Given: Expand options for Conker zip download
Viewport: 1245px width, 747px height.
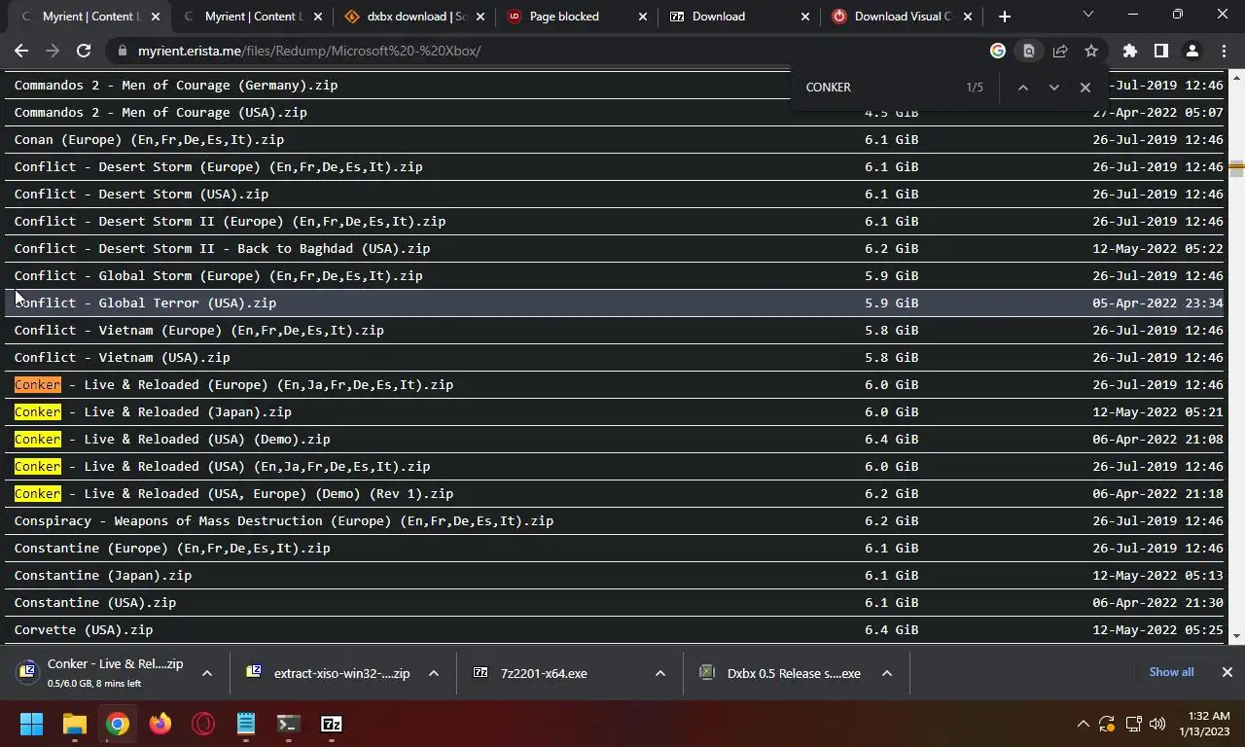Looking at the screenshot, I should point(206,673).
